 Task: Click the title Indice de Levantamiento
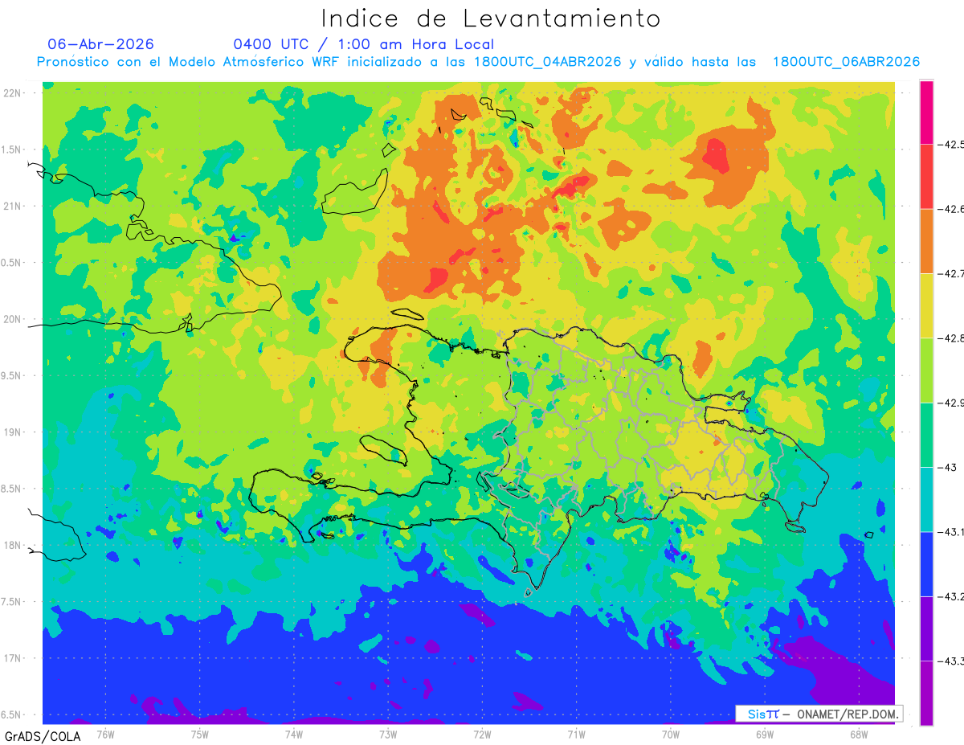click(x=491, y=18)
